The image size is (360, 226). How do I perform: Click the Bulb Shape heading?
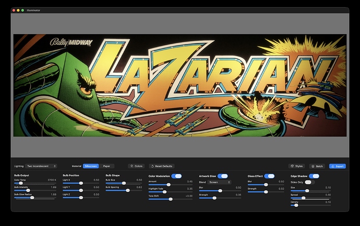tap(113, 175)
